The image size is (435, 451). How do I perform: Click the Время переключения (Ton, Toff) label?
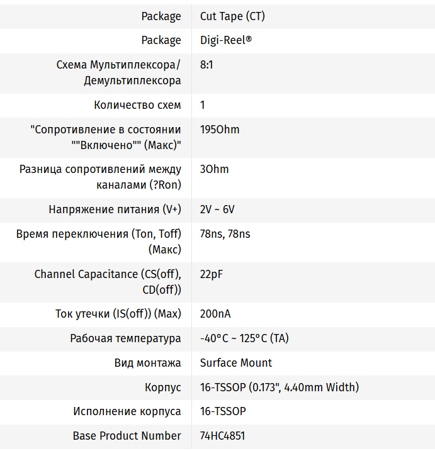click(x=99, y=242)
